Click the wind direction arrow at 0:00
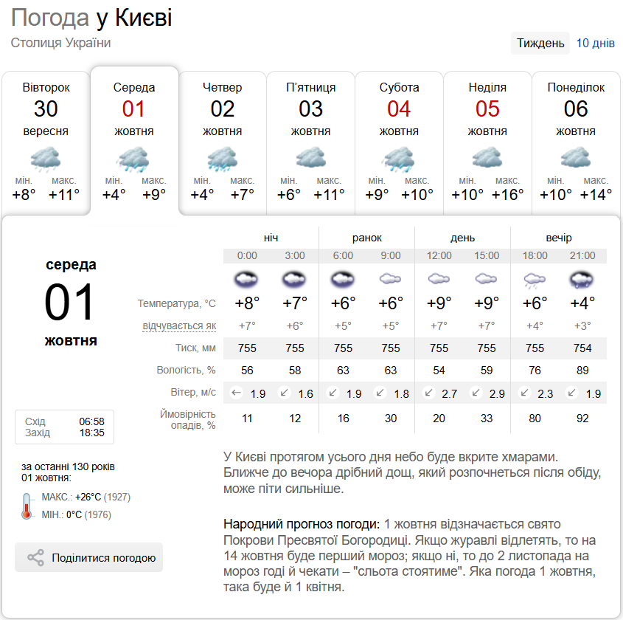Viewport: 623px width, 620px height. click(237, 393)
